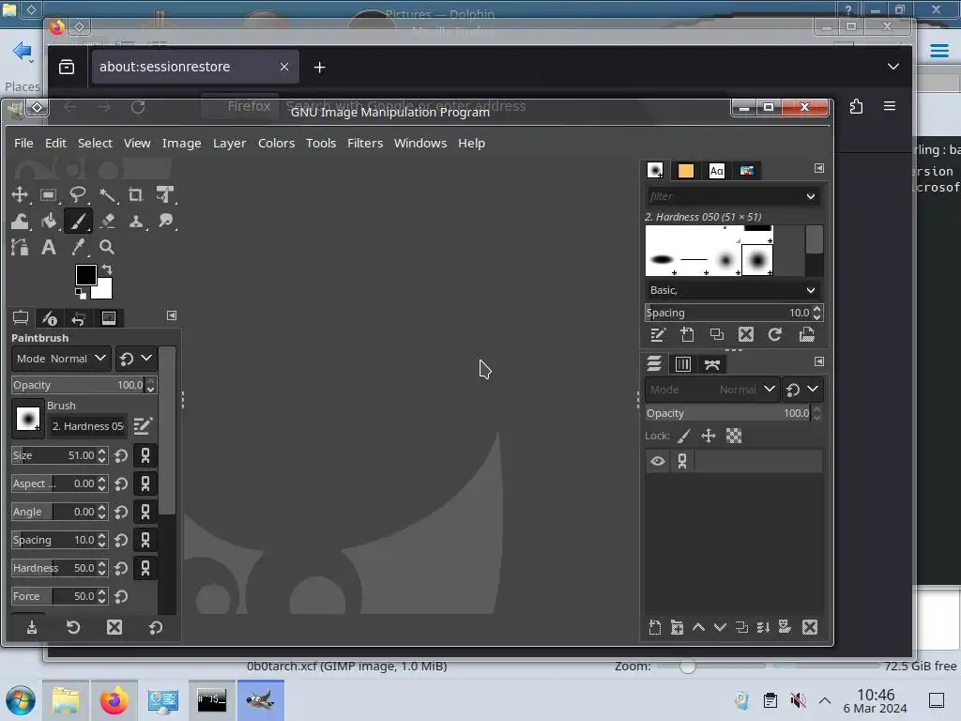
Task: Create a new brush button
Action: coord(687,334)
